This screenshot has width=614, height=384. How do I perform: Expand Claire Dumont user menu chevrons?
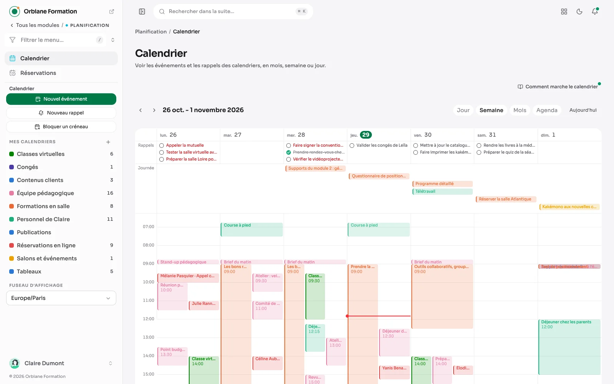point(111,363)
